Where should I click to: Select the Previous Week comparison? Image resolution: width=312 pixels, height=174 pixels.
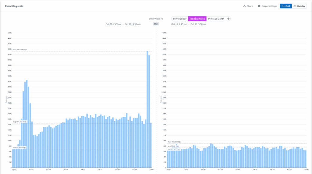(x=197, y=19)
